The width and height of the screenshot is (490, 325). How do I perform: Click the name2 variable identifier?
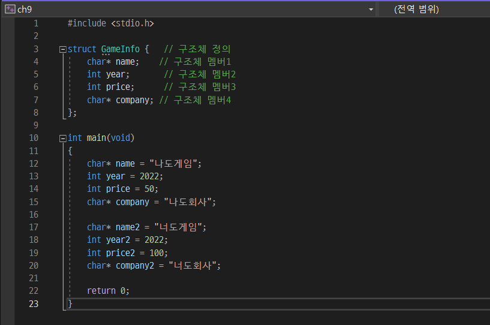(128, 227)
